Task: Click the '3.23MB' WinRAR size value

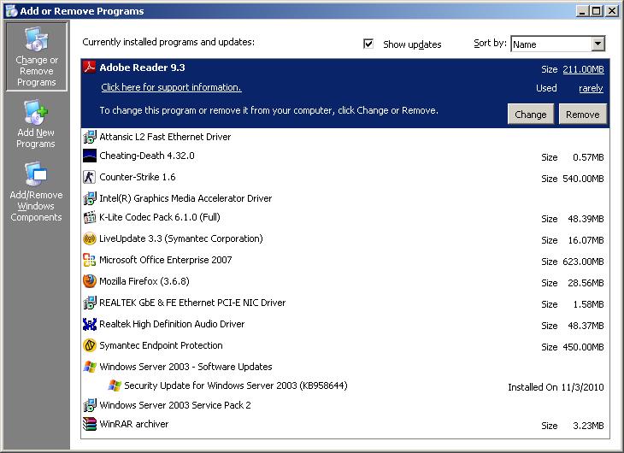Action: [588, 426]
